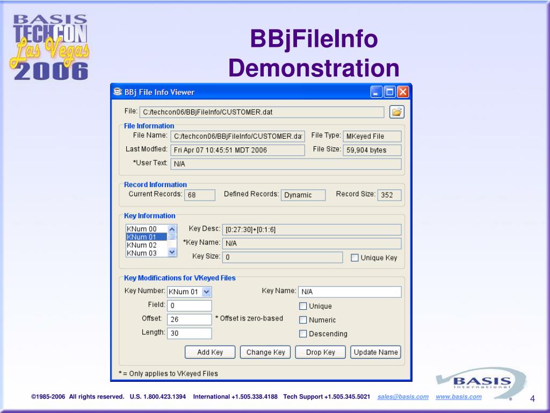
Task: Click the File Size 59,904 bytes field
Action: [372, 150]
